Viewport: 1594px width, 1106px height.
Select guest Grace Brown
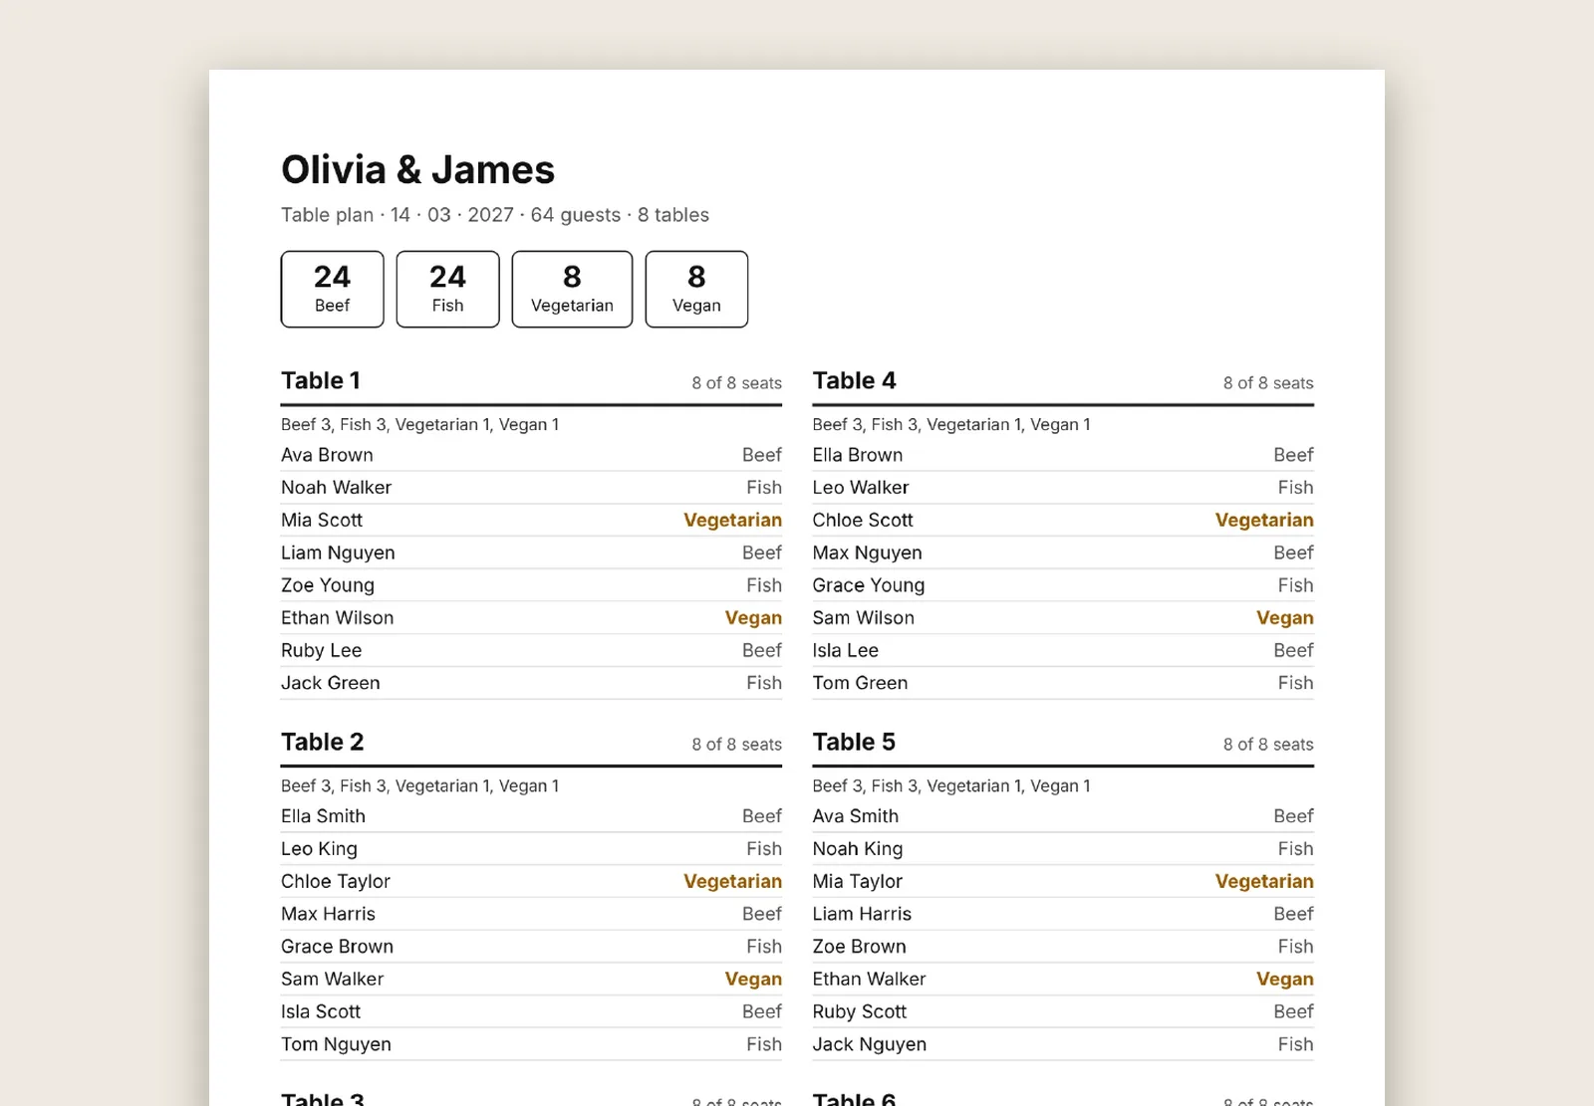[x=337, y=947]
